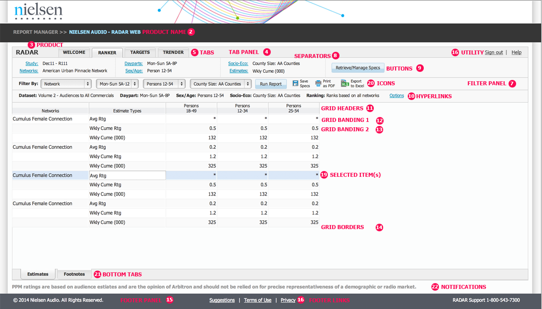Viewport: 542px width, 309px height.
Task: Open the Suggestions footer link
Action: tap(222, 300)
